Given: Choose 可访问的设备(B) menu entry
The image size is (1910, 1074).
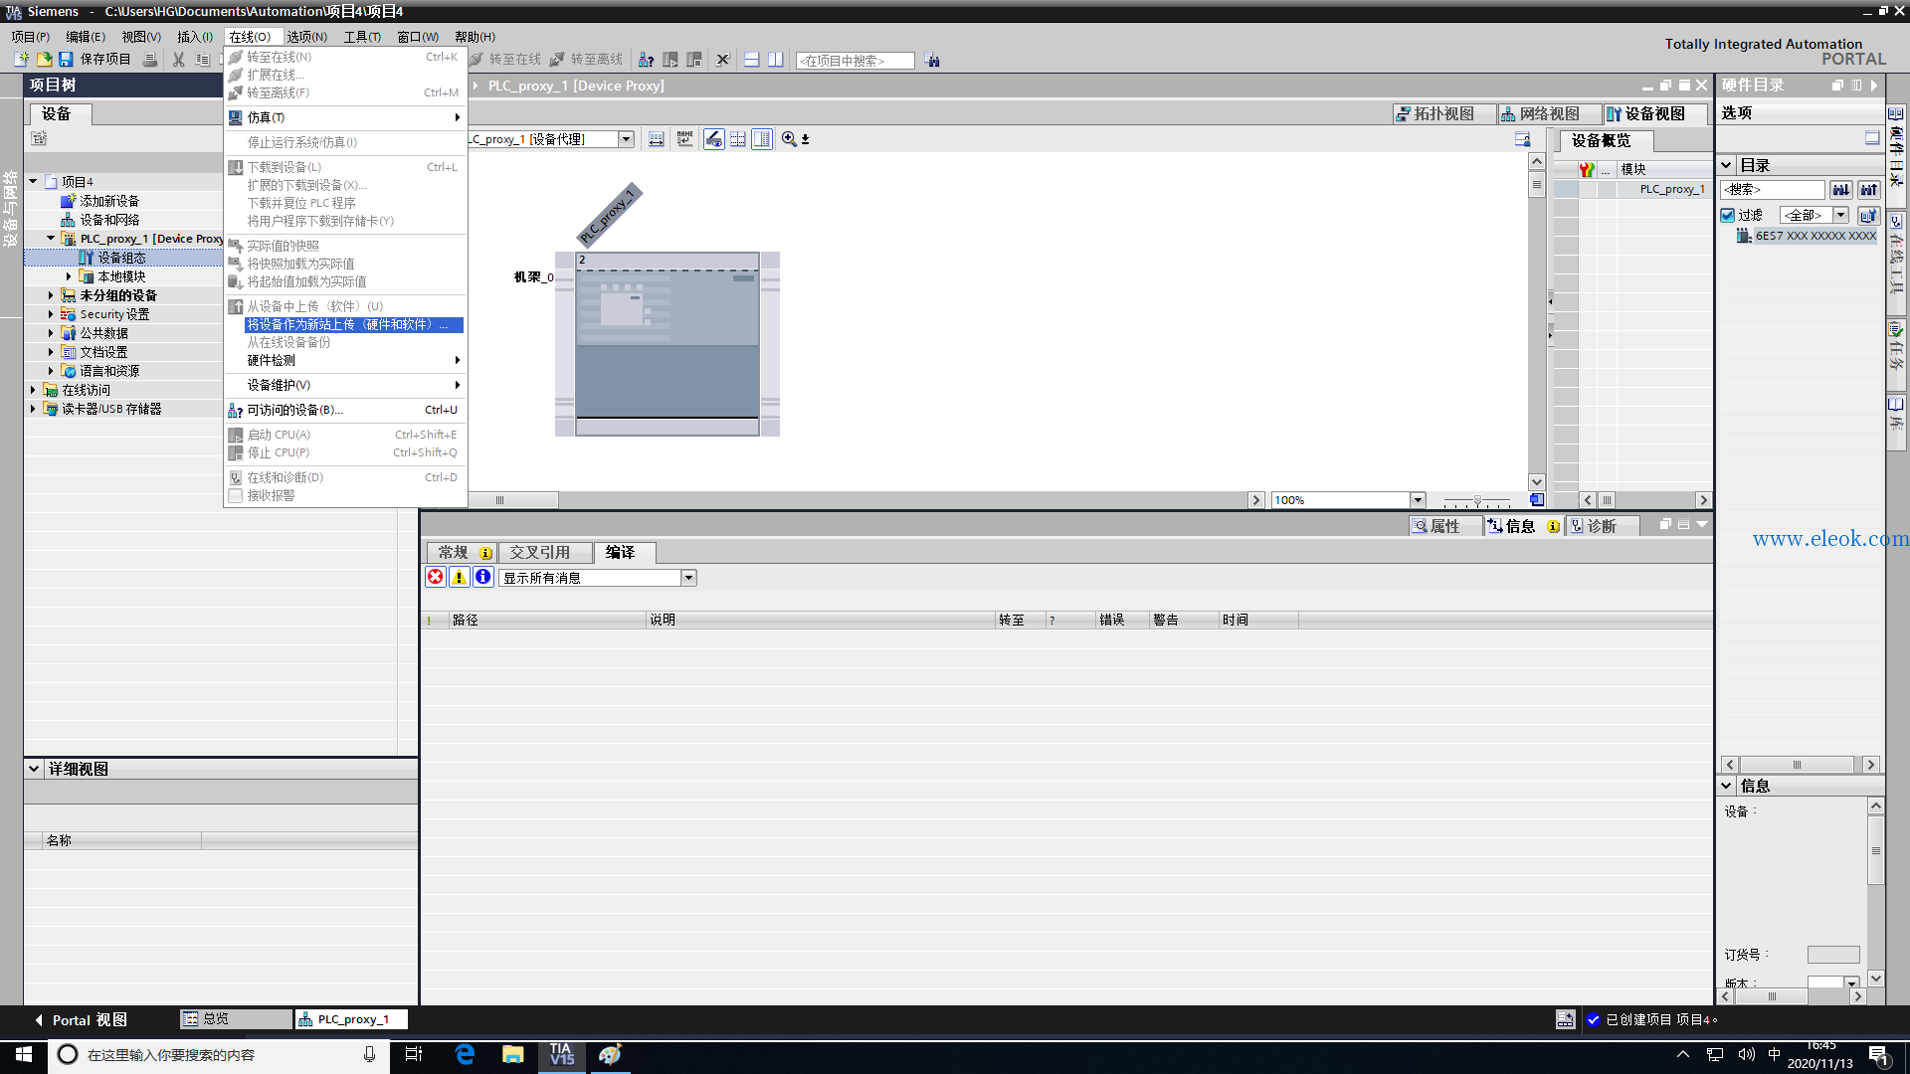Looking at the screenshot, I should click(345, 410).
